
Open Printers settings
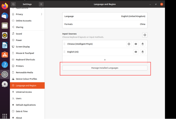point(27,66)
